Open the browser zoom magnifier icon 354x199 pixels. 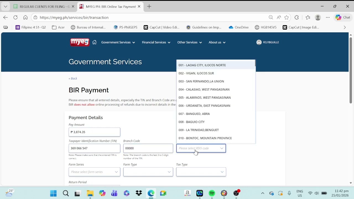(x=271, y=17)
